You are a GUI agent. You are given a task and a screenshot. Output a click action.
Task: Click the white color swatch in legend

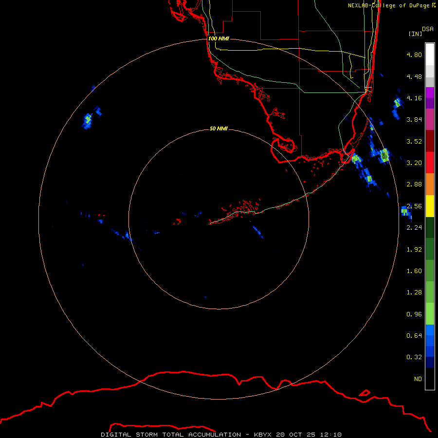click(430, 54)
